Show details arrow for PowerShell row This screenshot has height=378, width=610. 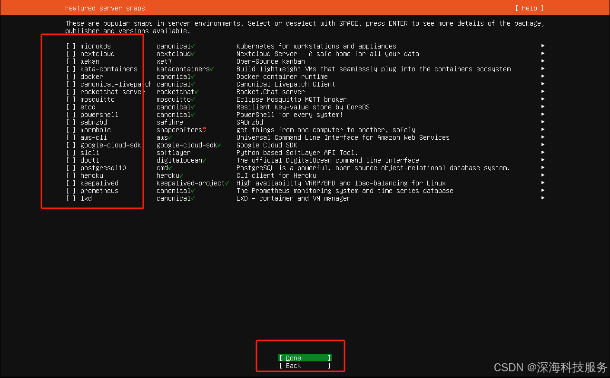543,115
